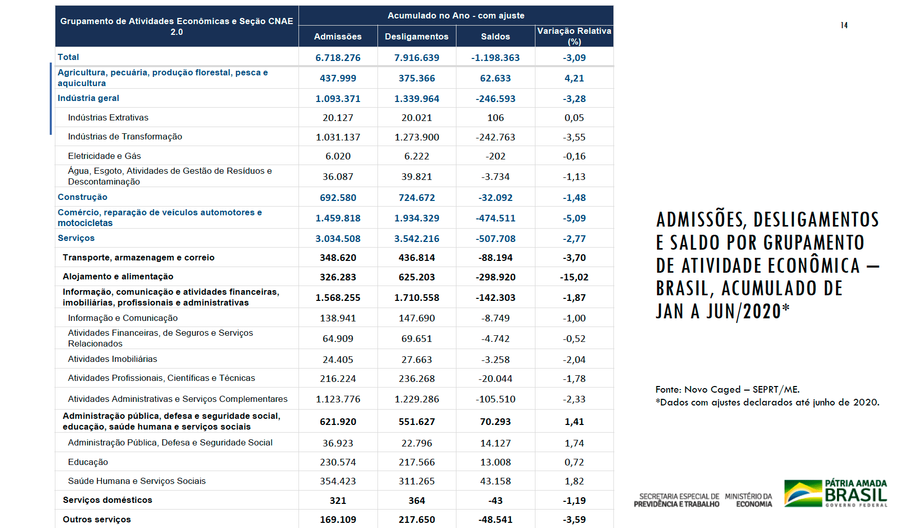The image size is (917, 528).
Task: Click Total admissions value "6.718.276"
Action: [x=338, y=58]
